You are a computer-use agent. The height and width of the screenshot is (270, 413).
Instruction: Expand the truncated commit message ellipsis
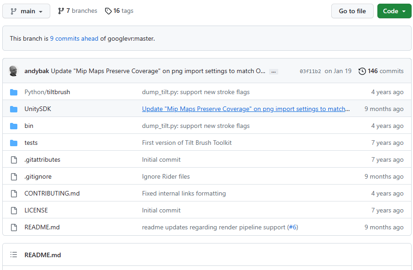click(x=273, y=72)
